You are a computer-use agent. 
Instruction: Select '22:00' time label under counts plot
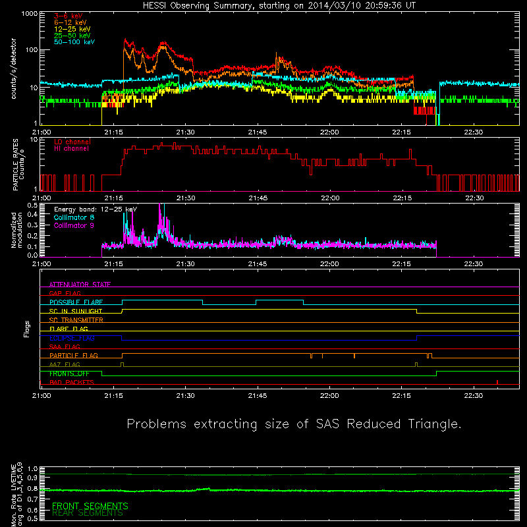[x=329, y=132]
